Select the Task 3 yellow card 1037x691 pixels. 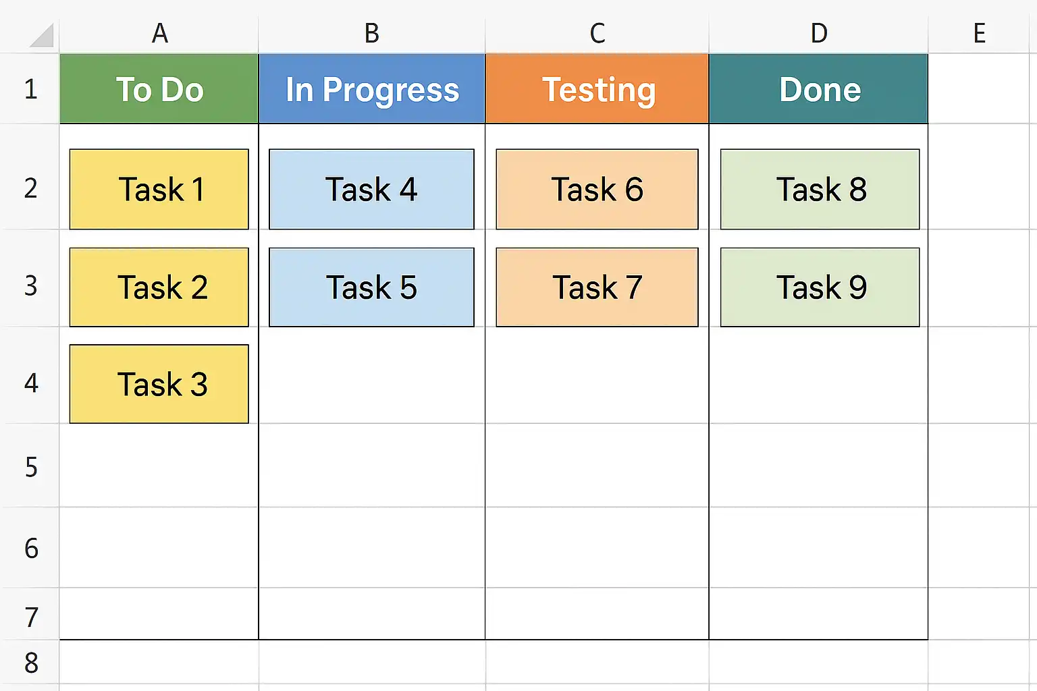click(x=159, y=384)
